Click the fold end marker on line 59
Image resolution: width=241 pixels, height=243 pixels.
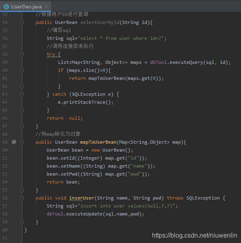tap(22, 222)
